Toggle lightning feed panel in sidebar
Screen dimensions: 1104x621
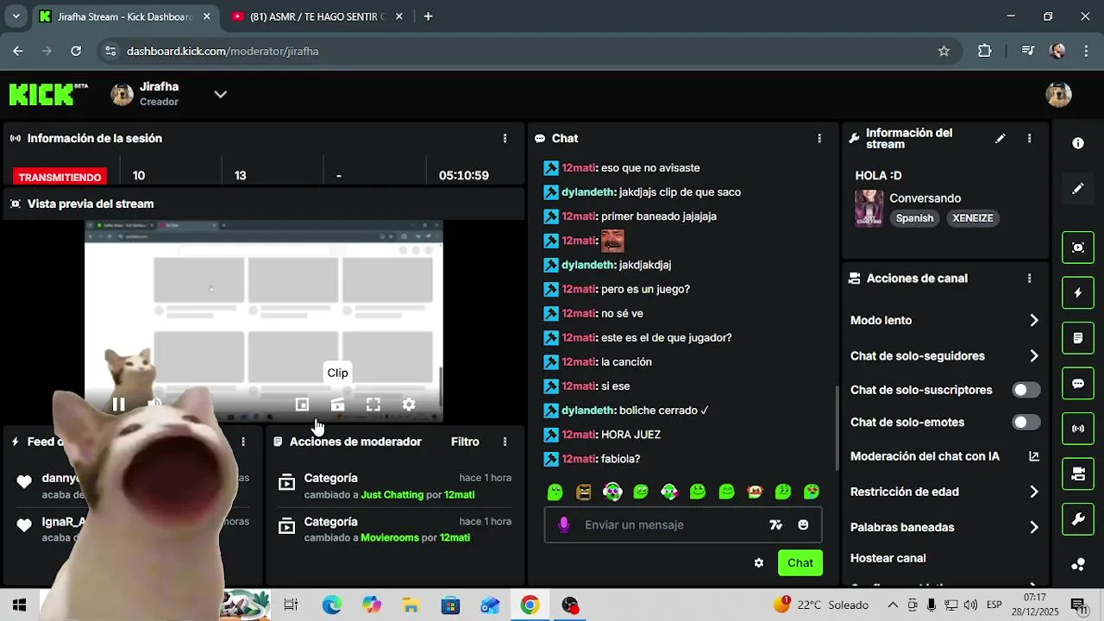[x=1078, y=293]
